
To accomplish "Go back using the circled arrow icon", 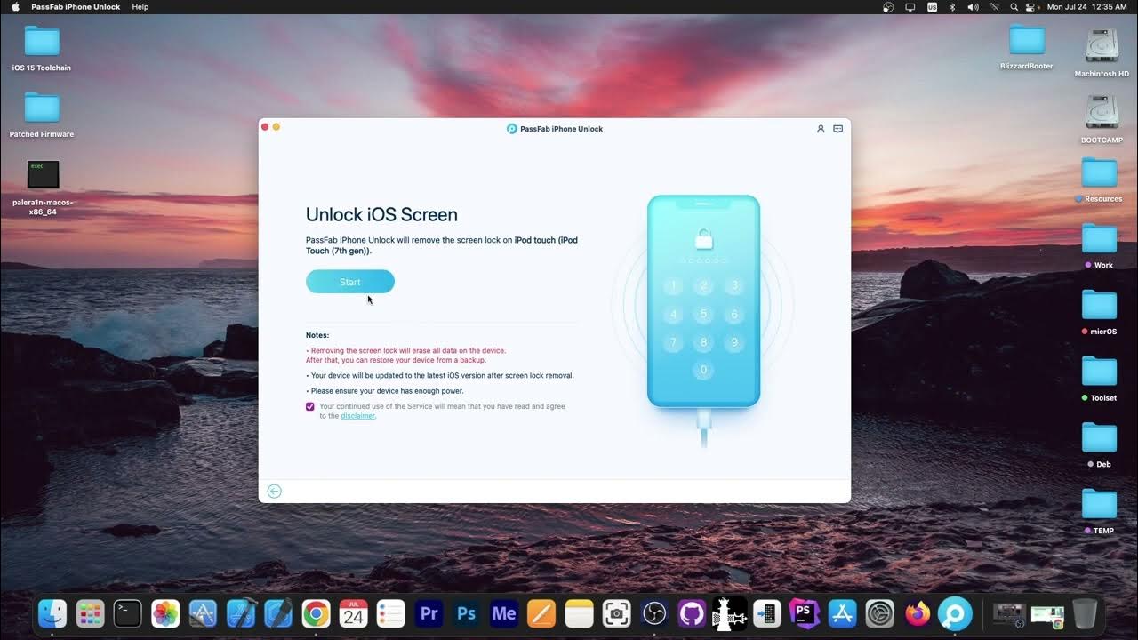I will [275, 492].
